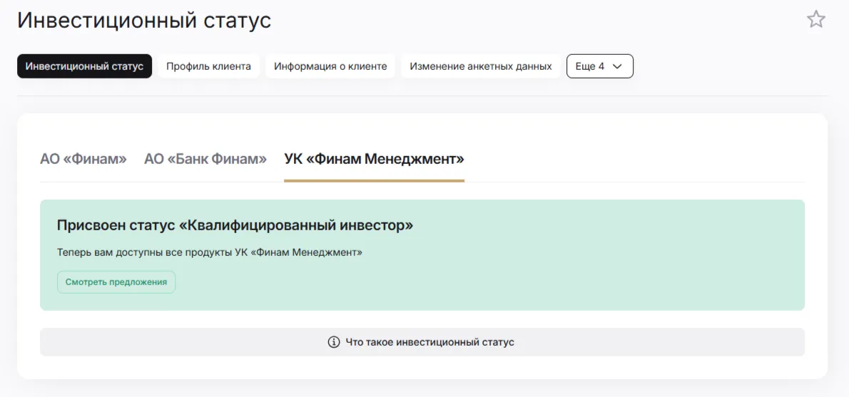849x397 pixels.
Task: Click heading «Присвоен статус «Квалифицированный инвестор»»
Action: pos(235,225)
